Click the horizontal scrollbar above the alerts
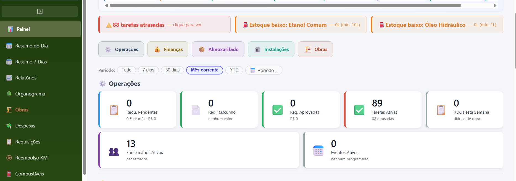Image resolution: width=516 pixels, height=181 pixels. 285,5
